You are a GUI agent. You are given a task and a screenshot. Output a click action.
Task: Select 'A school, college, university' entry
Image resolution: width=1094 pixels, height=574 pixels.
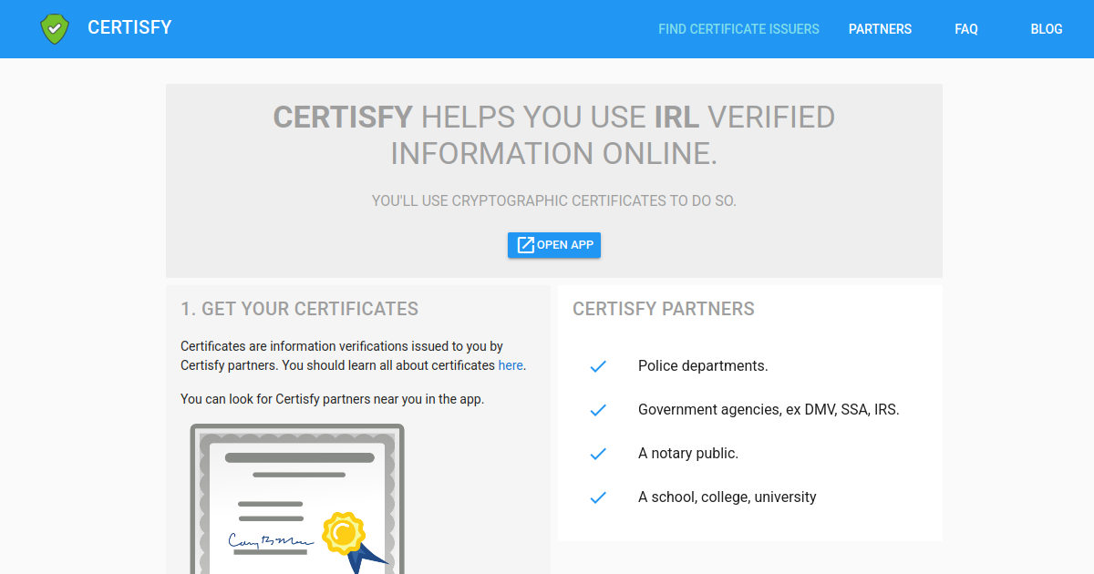click(728, 497)
